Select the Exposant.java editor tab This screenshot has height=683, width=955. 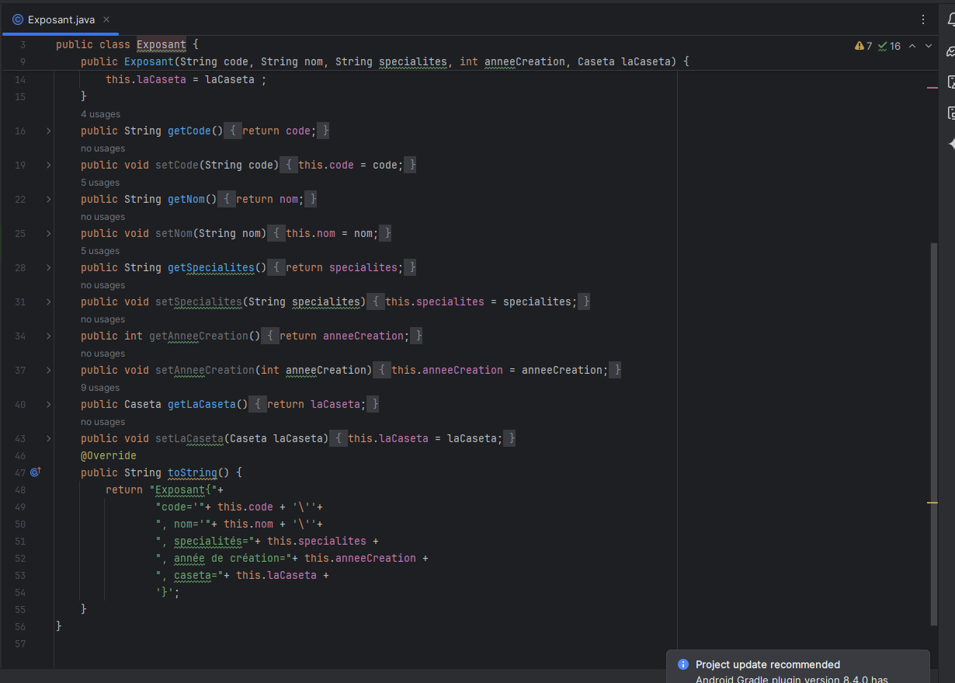click(60, 19)
